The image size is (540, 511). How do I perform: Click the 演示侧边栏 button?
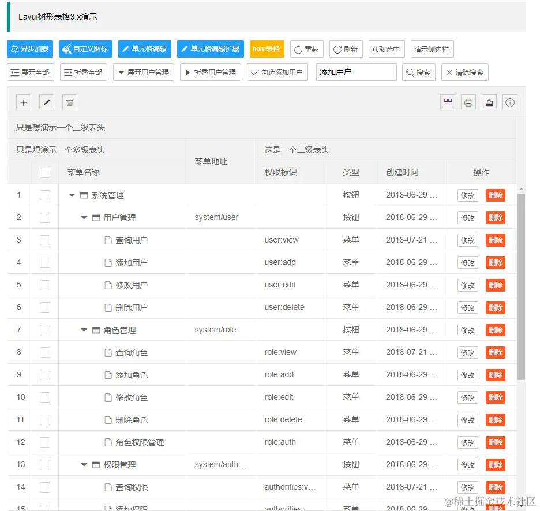432,49
